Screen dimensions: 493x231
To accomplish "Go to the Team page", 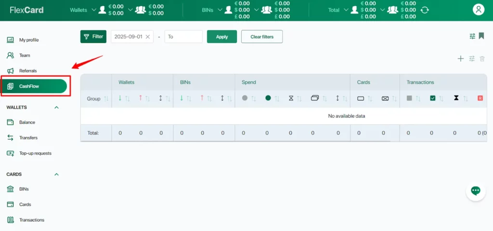I will pyautogui.click(x=25, y=56).
